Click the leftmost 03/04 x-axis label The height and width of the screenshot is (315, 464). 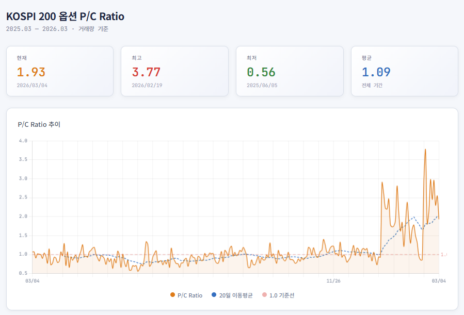pos(33,281)
